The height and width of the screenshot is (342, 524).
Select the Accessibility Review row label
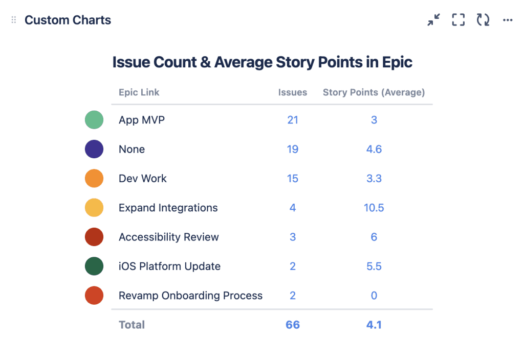coord(169,237)
